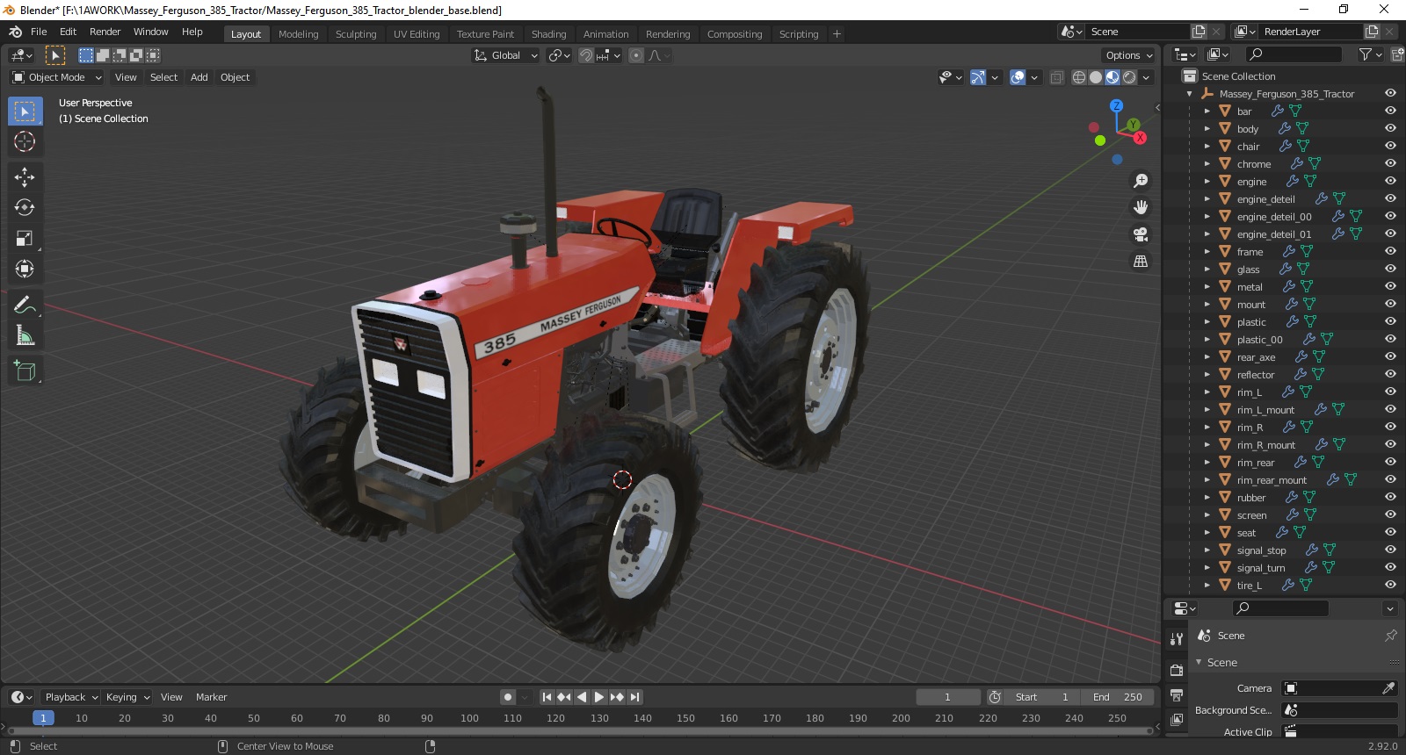Activate the Move tool

click(25, 177)
